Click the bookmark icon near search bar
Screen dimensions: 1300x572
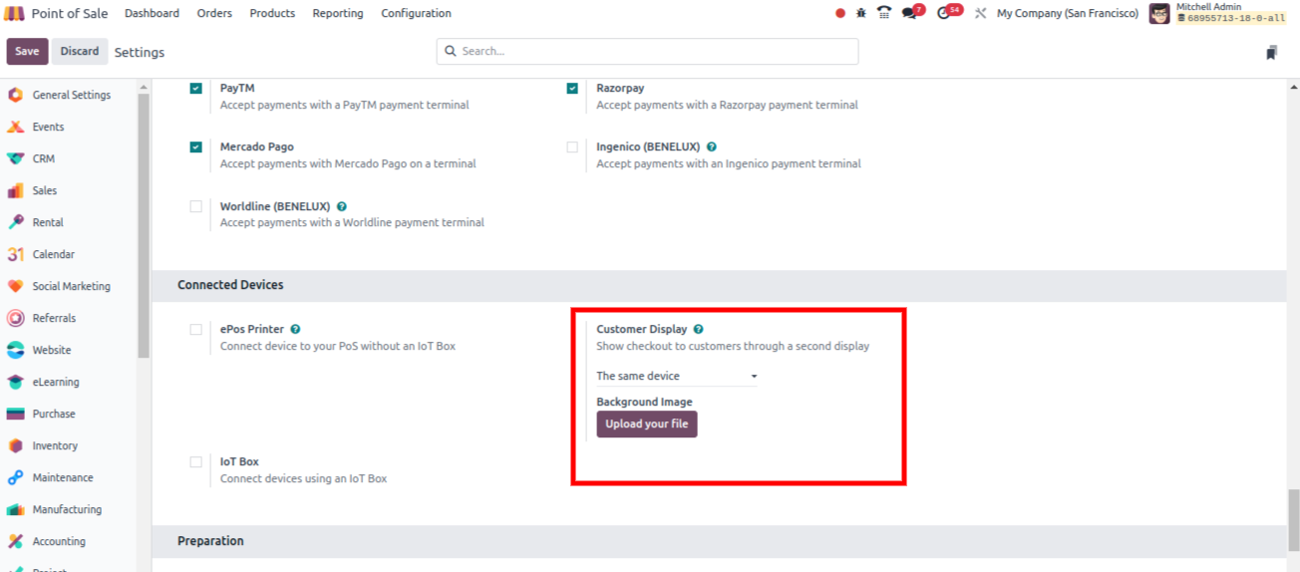[1271, 52]
